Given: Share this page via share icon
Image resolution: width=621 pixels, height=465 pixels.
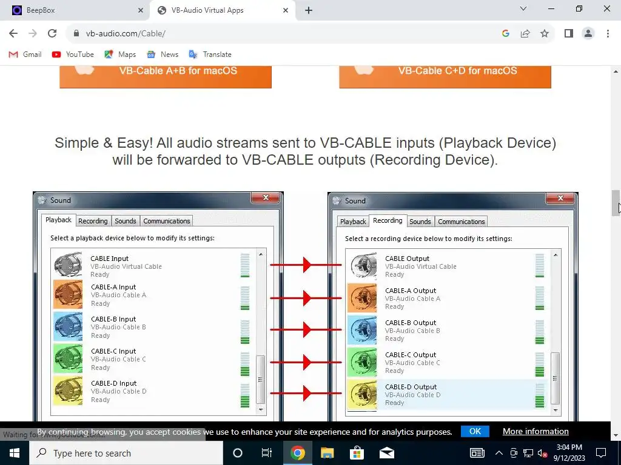Looking at the screenshot, I should coord(525,33).
